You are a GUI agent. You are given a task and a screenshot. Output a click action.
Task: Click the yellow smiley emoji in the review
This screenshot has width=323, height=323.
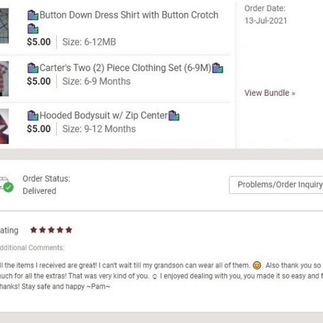point(257,266)
